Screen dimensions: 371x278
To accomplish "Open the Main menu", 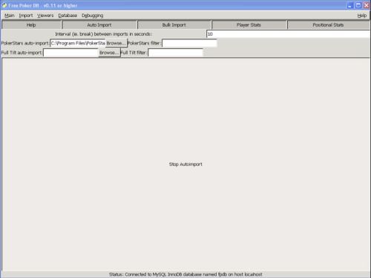I will [10, 16].
